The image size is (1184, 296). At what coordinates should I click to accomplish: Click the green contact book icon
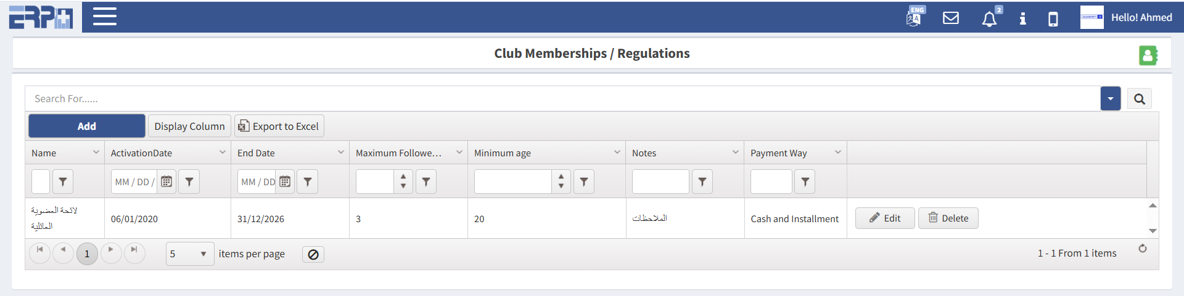click(x=1148, y=55)
